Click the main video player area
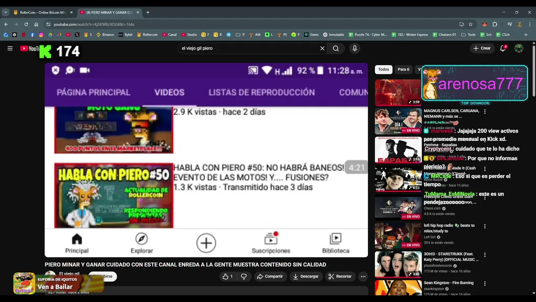 tap(206, 160)
